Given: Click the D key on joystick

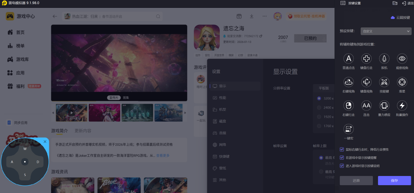Looking at the screenshot, I should (38, 162).
